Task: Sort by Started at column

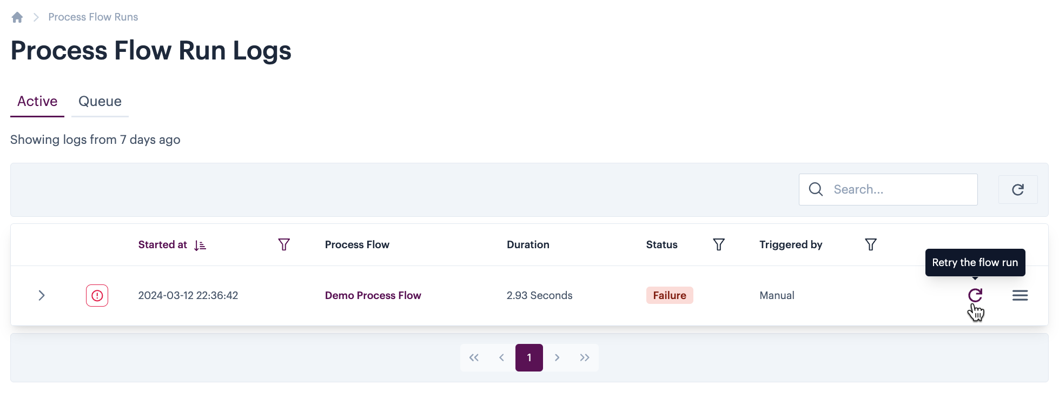Action: click(162, 245)
